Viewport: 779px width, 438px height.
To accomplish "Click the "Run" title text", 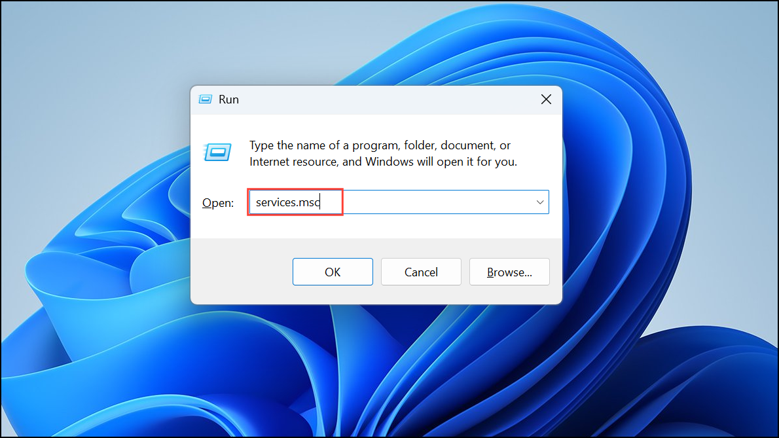I will (x=228, y=100).
